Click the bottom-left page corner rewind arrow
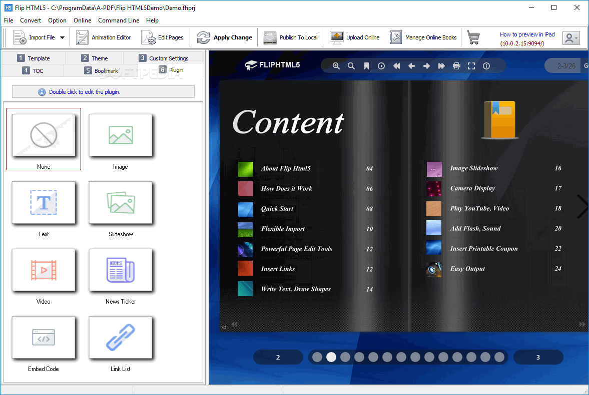This screenshot has width=589, height=395. tap(234, 325)
